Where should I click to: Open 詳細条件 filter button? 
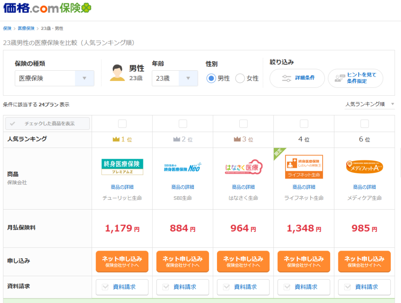click(297, 78)
